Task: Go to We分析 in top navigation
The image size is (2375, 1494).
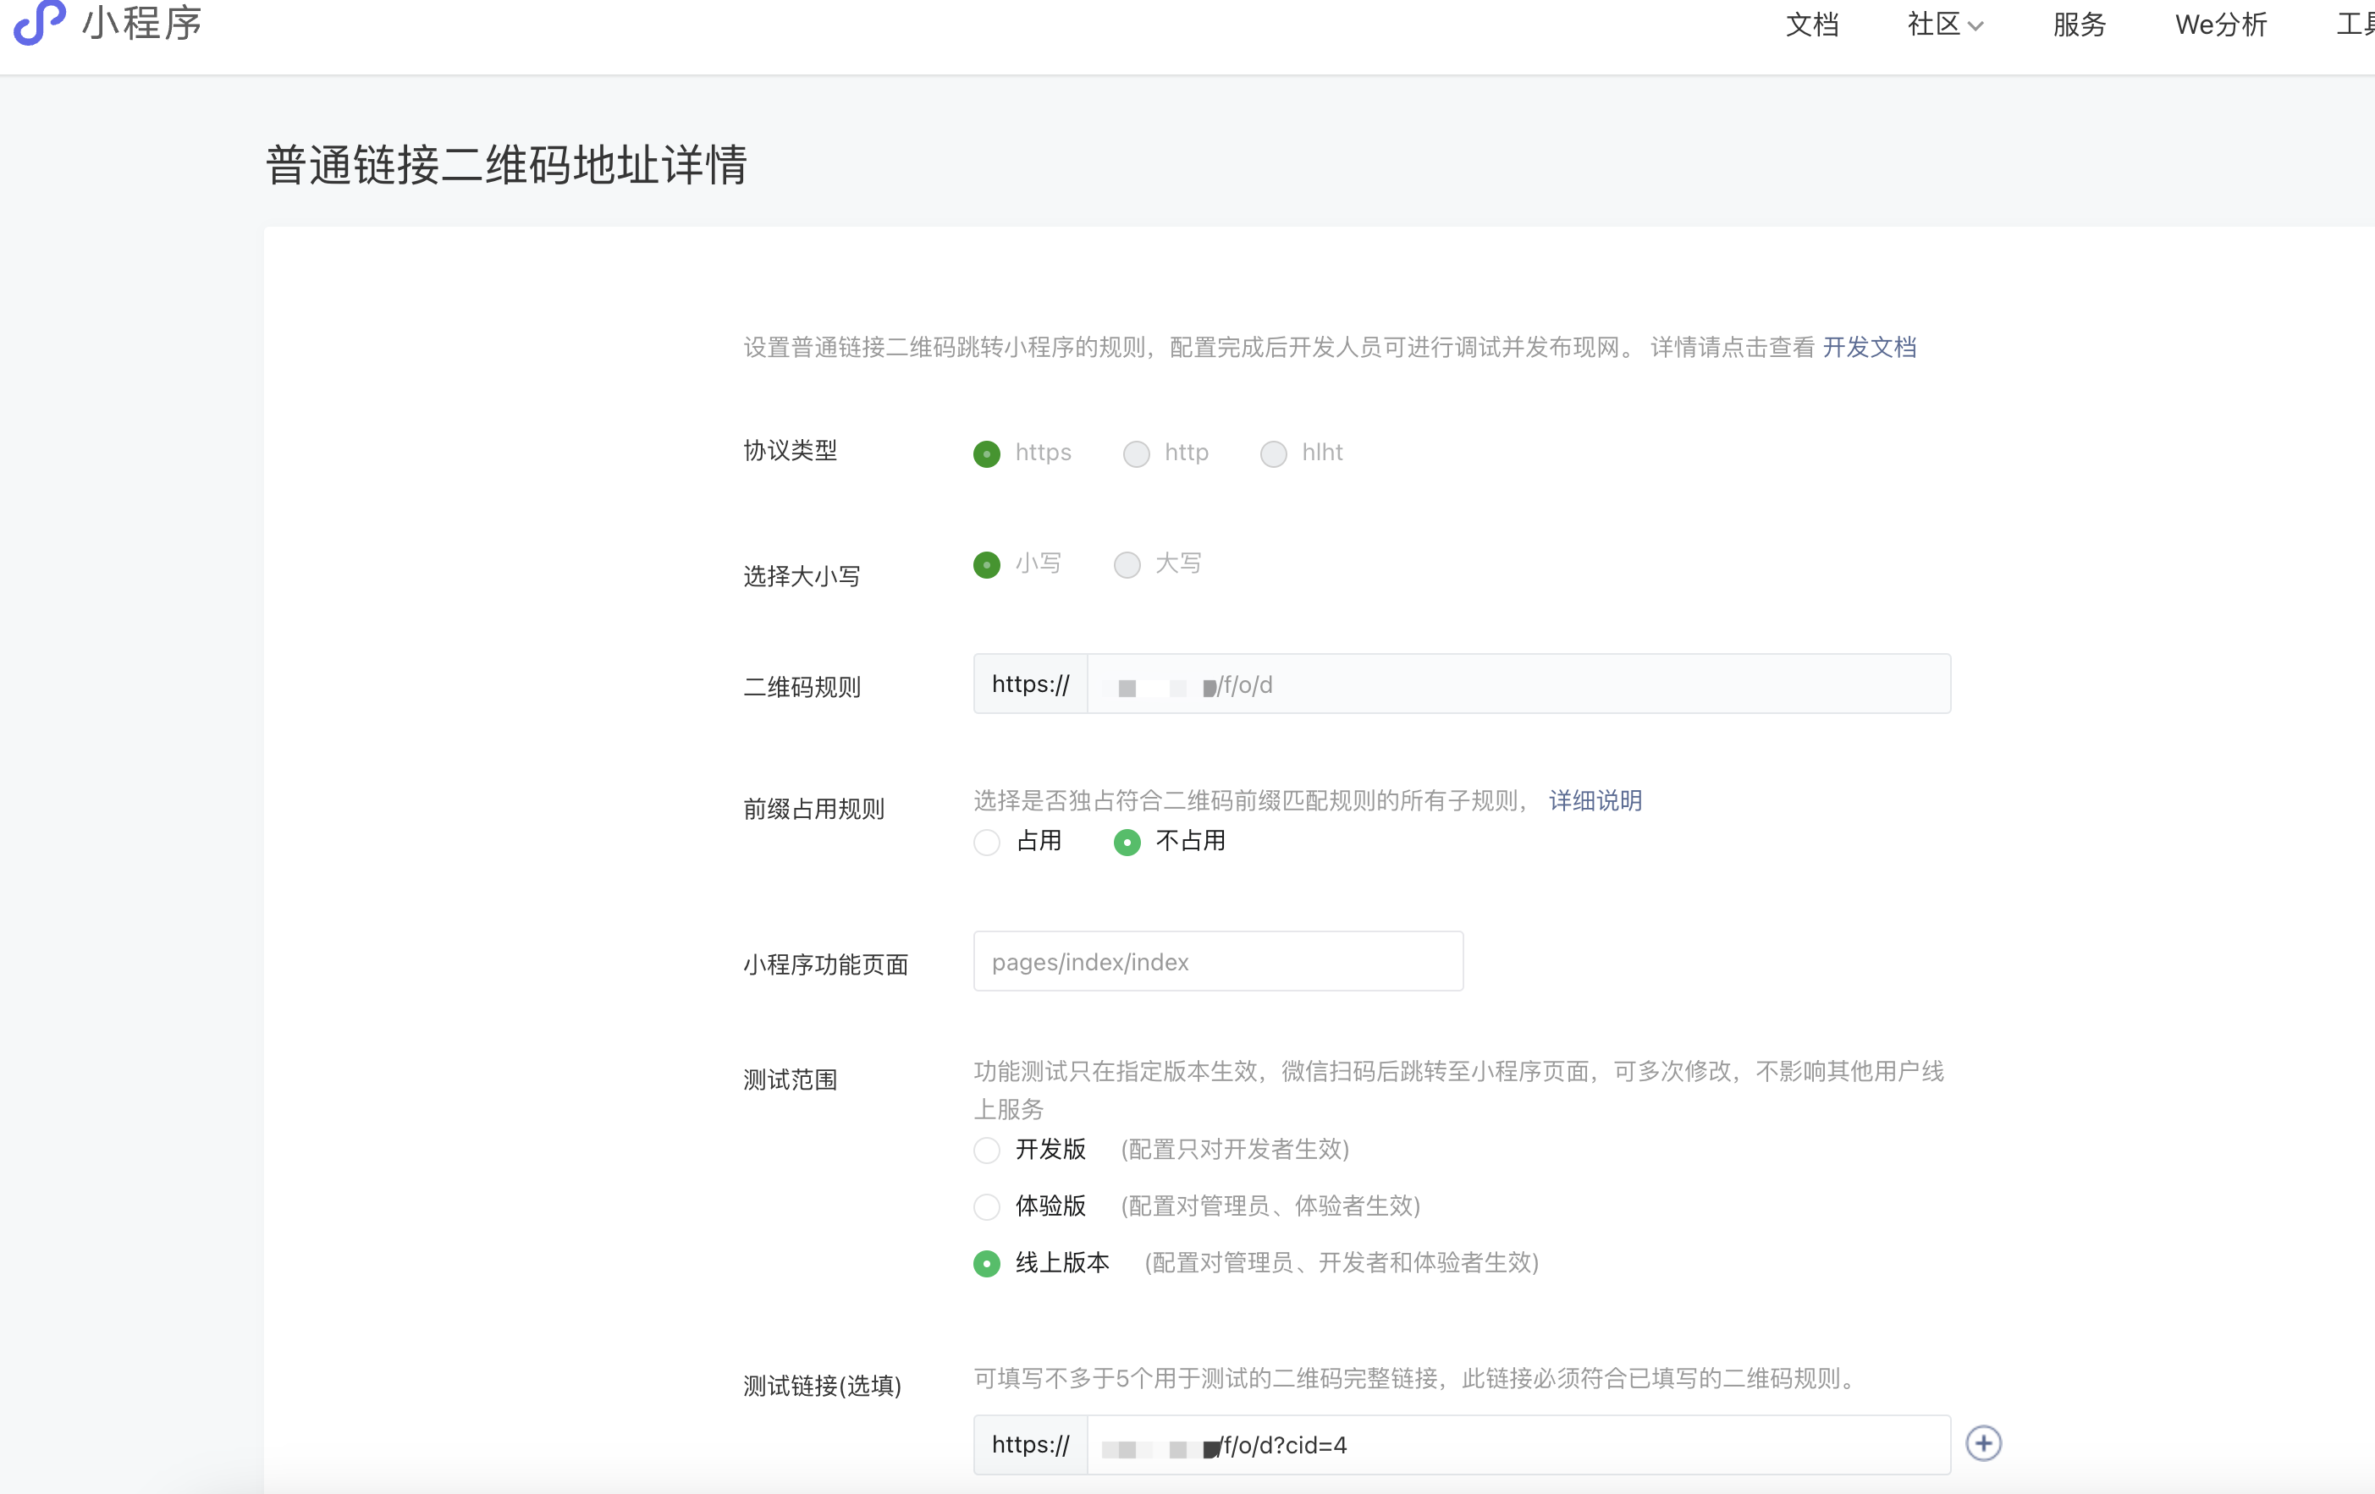Action: pos(2221,25)
